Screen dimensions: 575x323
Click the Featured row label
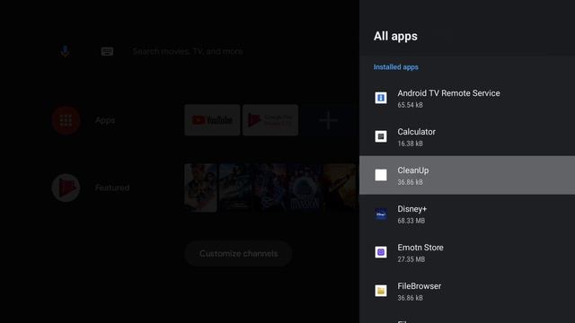112,188
